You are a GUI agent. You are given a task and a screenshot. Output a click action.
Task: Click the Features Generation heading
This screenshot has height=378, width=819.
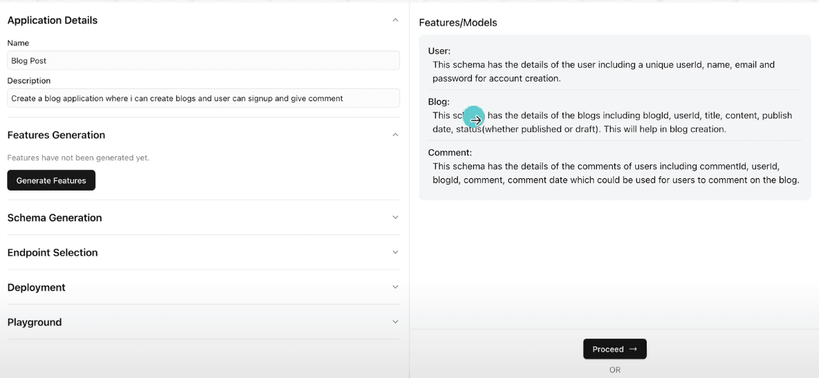[57, 135]
